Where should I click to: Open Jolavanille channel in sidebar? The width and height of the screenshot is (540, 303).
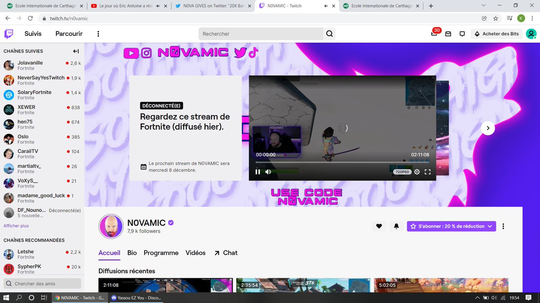tap(42, 66)
